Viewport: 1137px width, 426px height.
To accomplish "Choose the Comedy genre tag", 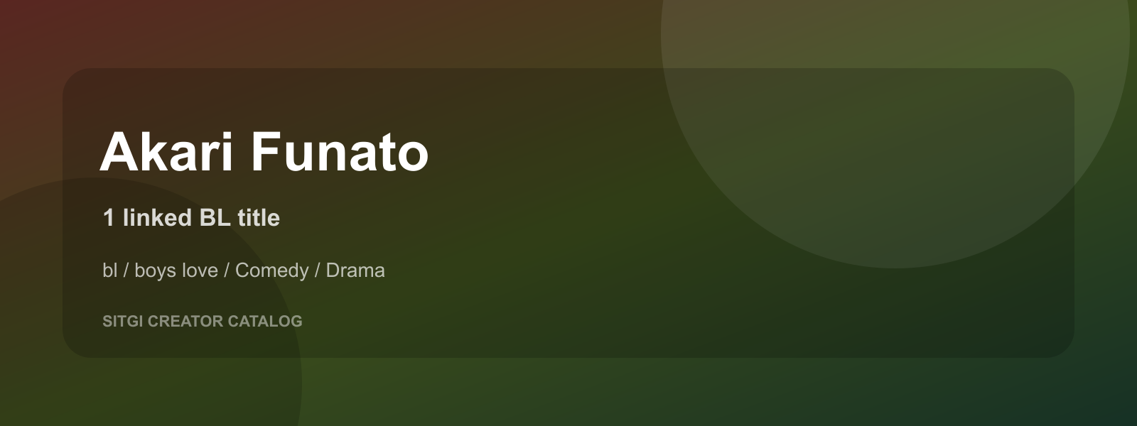I will (272, 271).
